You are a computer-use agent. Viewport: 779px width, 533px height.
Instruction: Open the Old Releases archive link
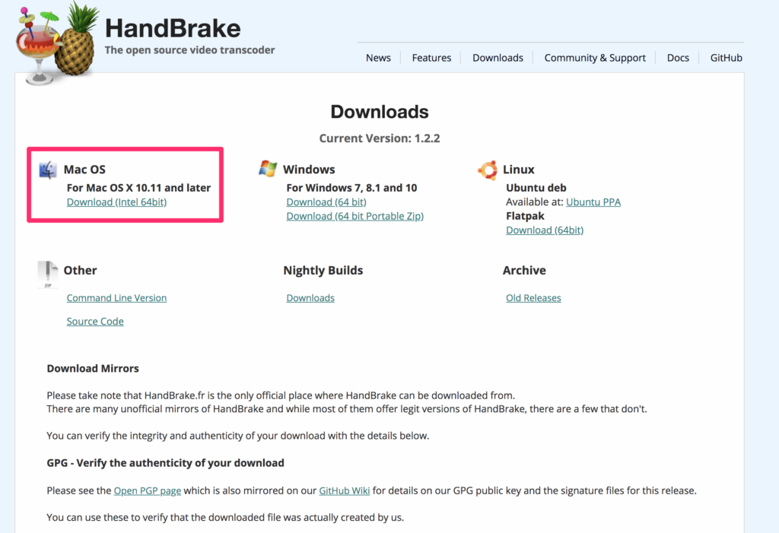coord(533,298)
